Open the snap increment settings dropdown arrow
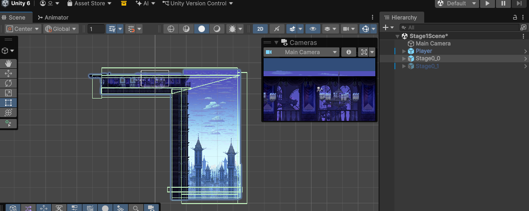529x211 pixels. point(139,29)
